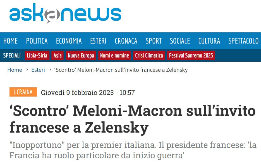Click the Esteri breadcrumb link
The width and height of the screenshot is (261, 163).
[38, 70]
